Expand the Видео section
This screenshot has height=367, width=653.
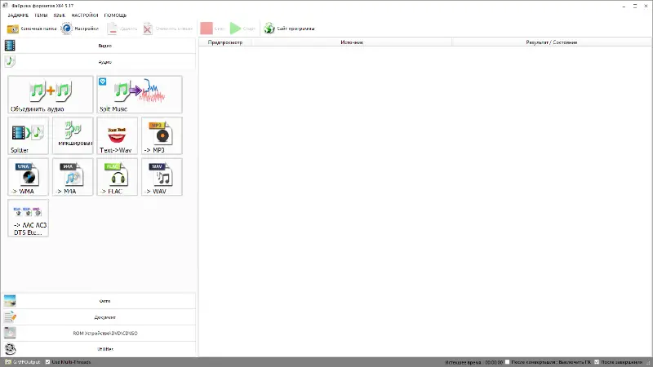[x=99, y=46]
